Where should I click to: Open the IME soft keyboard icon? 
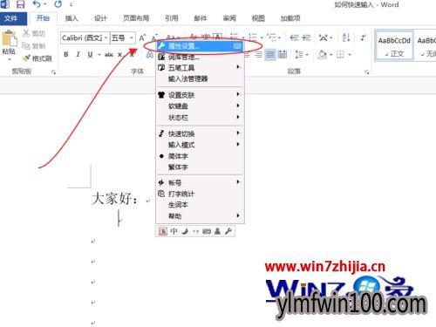click(207, 231)
